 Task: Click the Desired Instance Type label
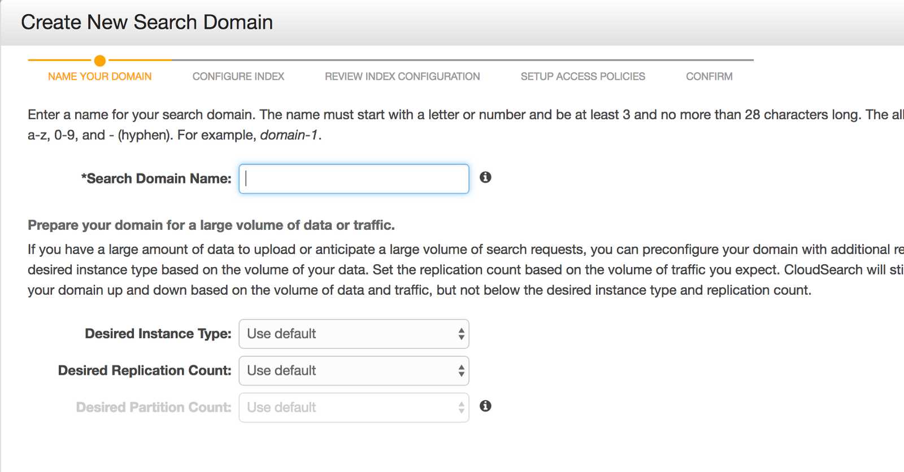click(x=158, y=334)
